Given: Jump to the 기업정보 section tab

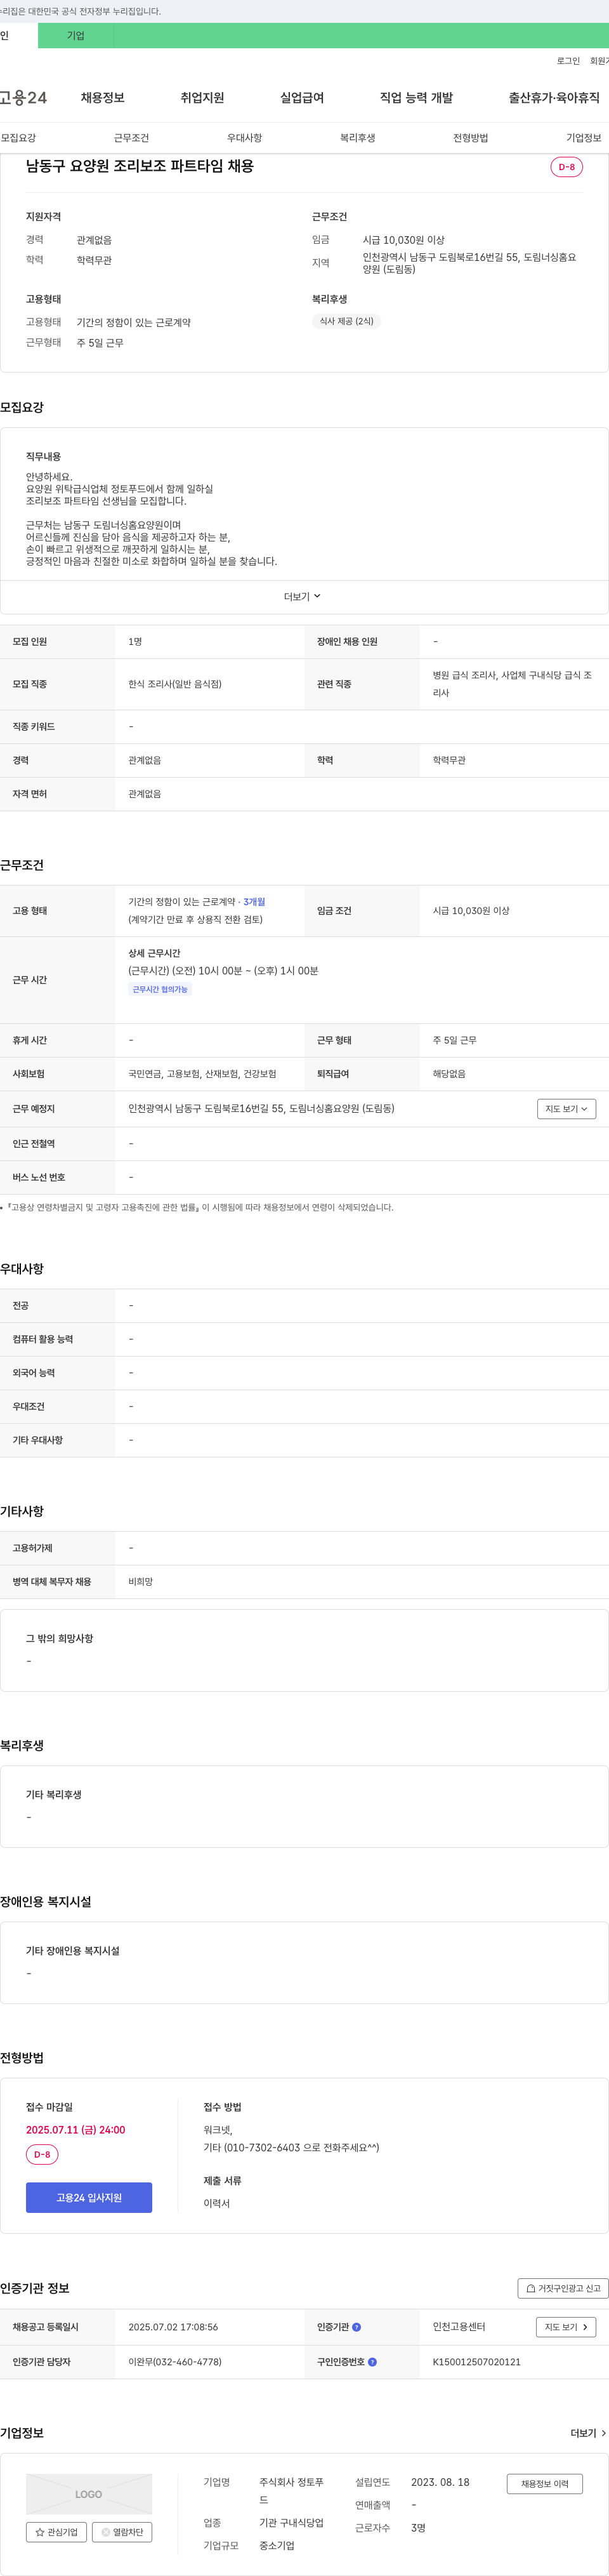Looking at the screenshot, I should (584, 138).
